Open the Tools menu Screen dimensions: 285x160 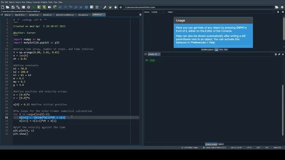50,2
